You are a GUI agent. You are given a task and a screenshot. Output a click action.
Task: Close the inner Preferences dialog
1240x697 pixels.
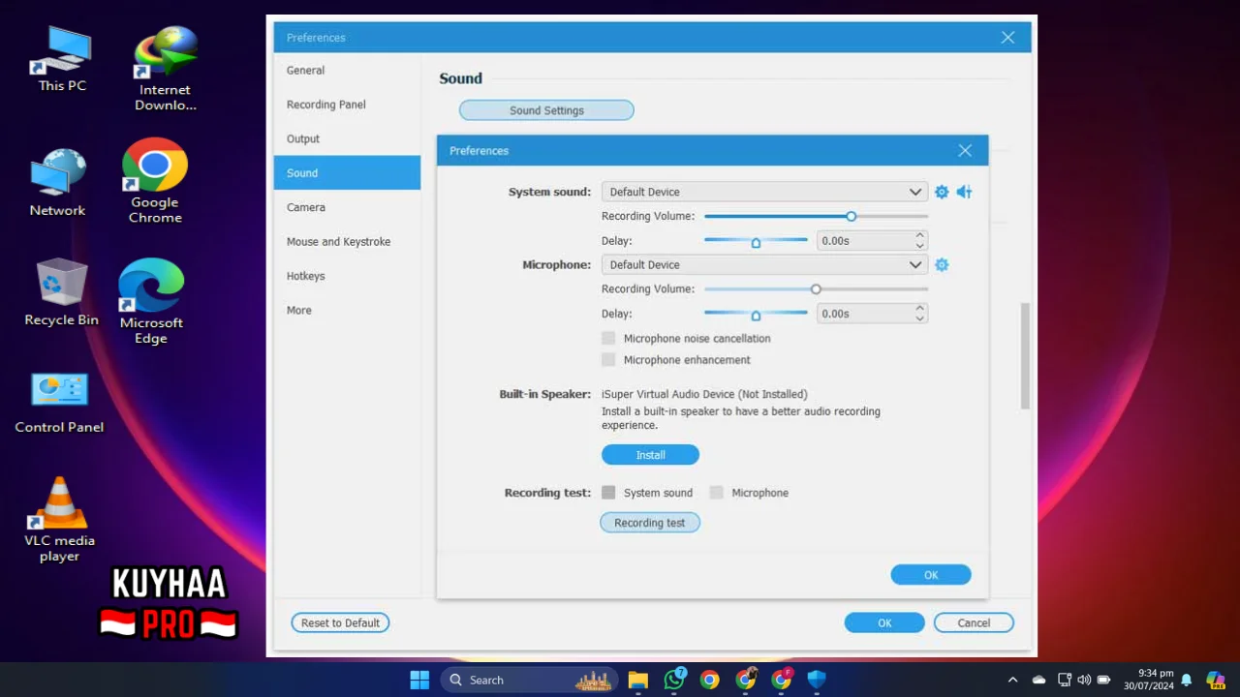click(x=965, y=150)
